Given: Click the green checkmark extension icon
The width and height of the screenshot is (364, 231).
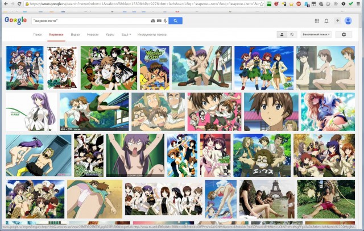Looking at the screenshot, I should pos(351,4).
